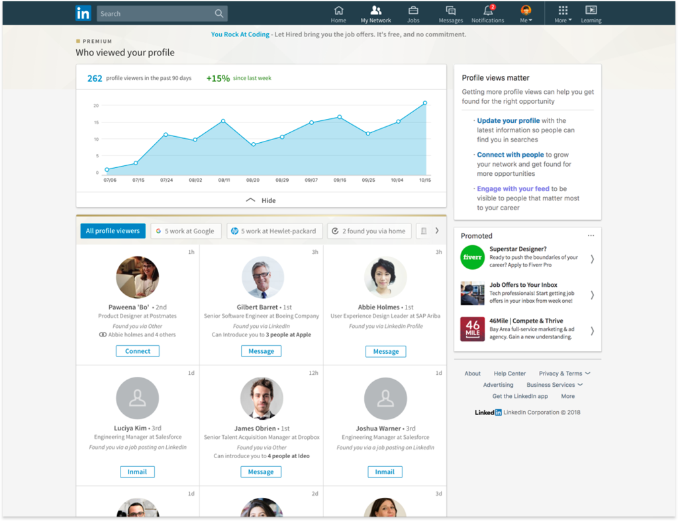Click the 46 Mile logo

[x=472, y=329]
